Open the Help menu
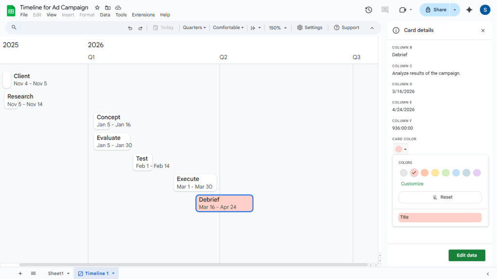This screenshot has height=279, width=497. (x=165, y=15)
